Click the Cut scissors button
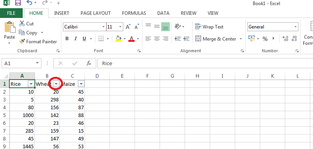Viewport: 313px width, 149px height. (x=26, y=24)
